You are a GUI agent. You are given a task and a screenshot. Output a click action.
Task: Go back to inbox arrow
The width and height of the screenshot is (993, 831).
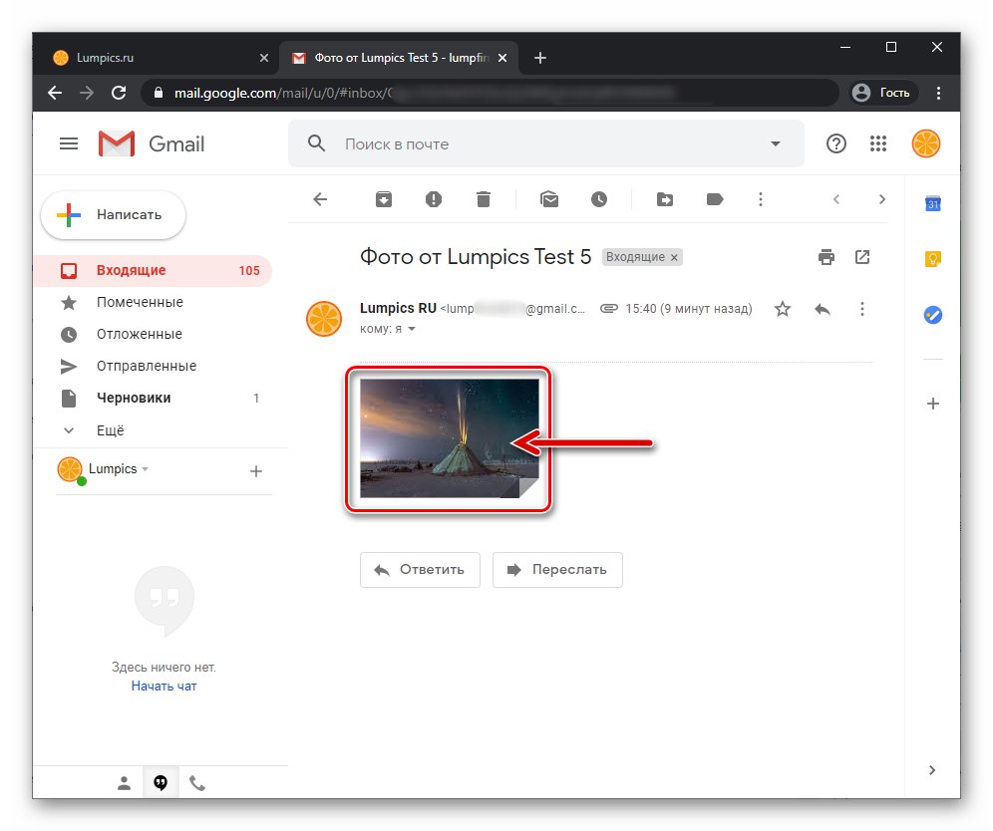point(320,199)
